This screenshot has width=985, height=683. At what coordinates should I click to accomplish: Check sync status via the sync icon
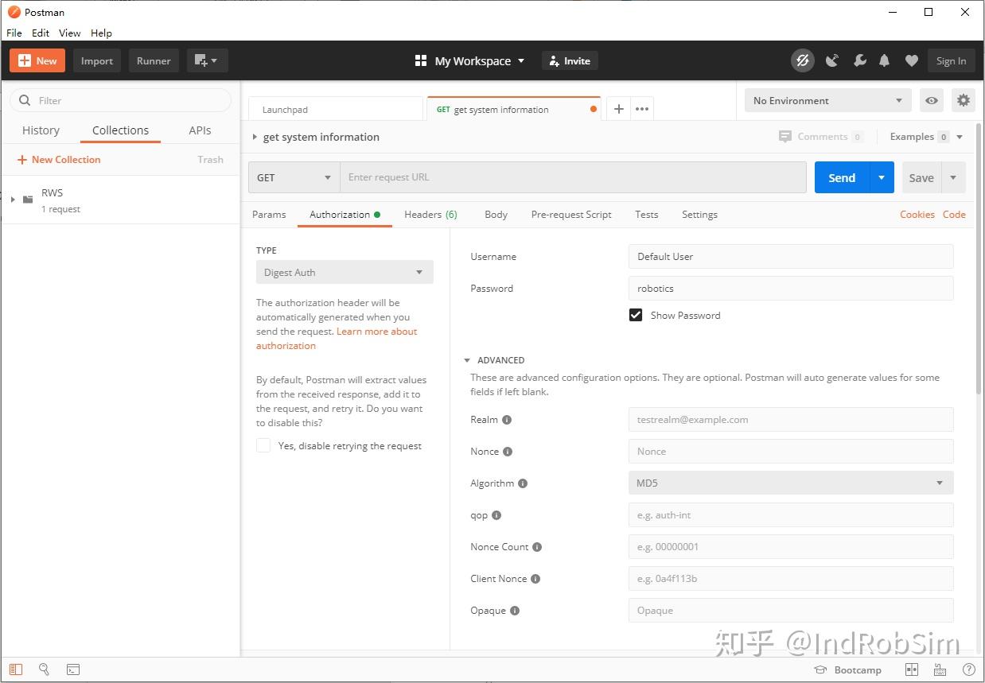click(802, 60)
